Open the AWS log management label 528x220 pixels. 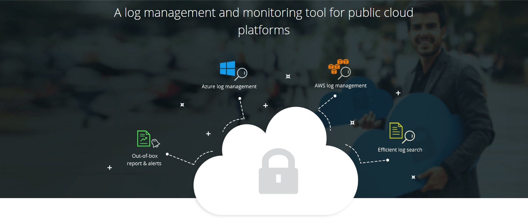pos(341,86)
